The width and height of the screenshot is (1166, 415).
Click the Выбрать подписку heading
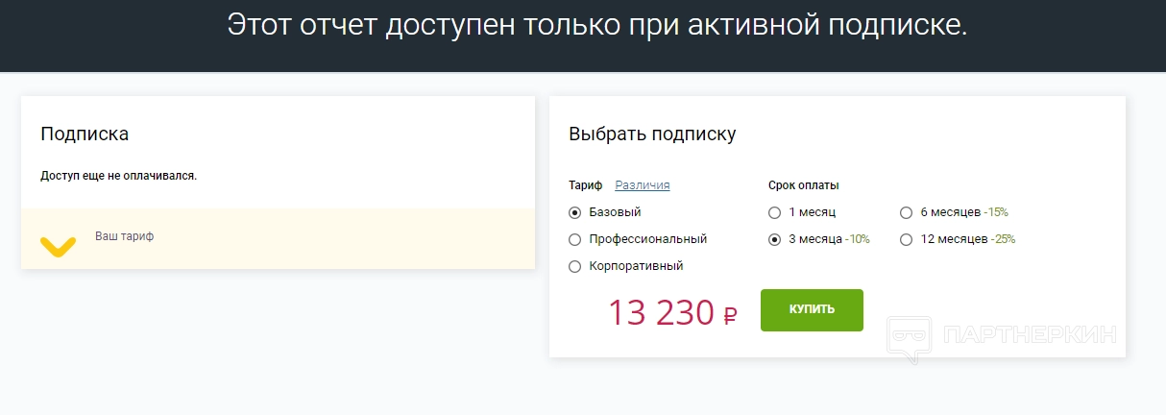coord(652,134)
